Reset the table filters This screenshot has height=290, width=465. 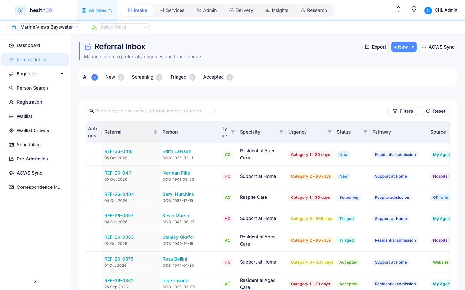tap(436, 111)
